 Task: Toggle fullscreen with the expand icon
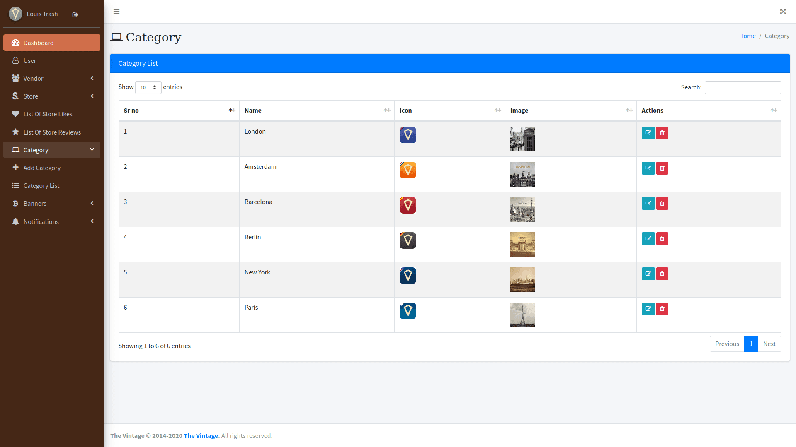(783, 12)
